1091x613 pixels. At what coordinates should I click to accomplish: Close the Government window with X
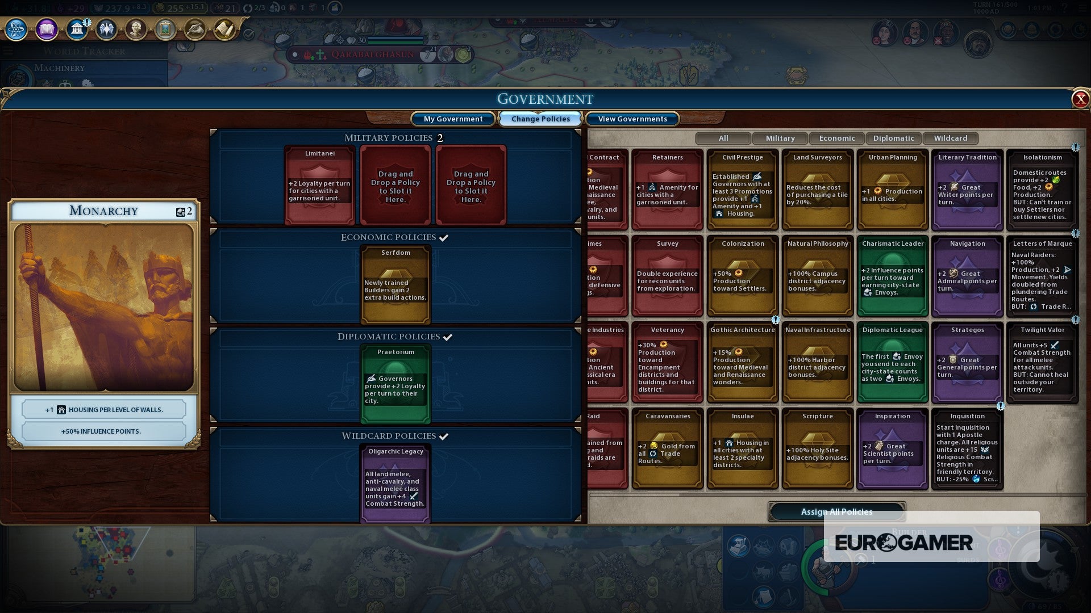[x=1080, y=99]
